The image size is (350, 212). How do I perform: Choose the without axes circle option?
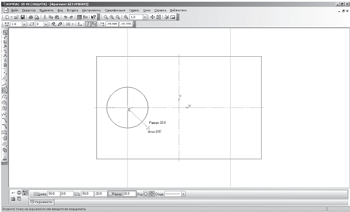pos(146,194)
